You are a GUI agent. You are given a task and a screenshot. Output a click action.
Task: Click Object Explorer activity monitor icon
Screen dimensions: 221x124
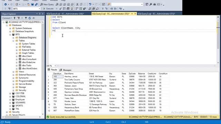click(33, 18)
